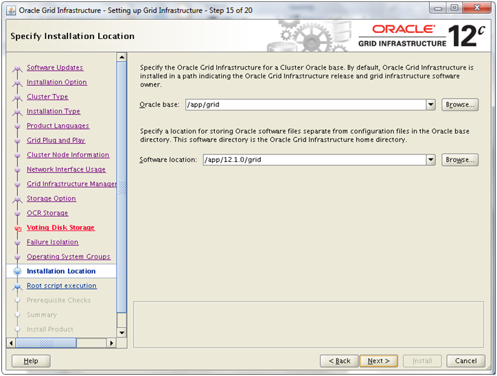This screenshot has width=497, height=376.
Task: Open Grid Infrastructure Management step
Action: tap(71, 184)
